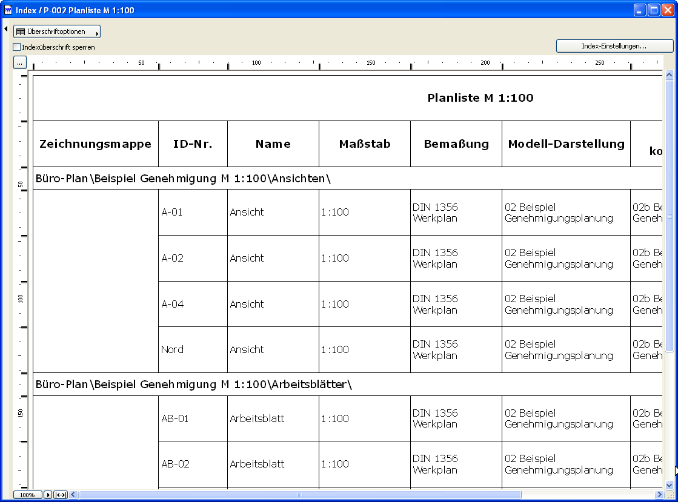Click the Ansicht name in row Nord
The width and height of the screenshot is (678, 502).
273,349
